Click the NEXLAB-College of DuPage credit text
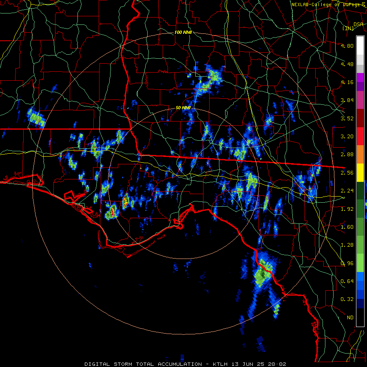Image resolution: width=367 pixels, height=367 pixels. point(328,4)
